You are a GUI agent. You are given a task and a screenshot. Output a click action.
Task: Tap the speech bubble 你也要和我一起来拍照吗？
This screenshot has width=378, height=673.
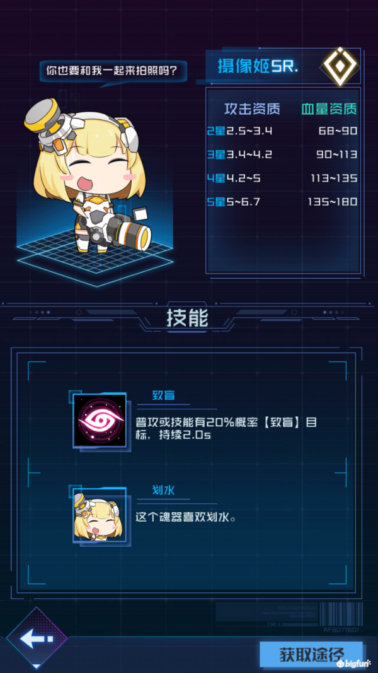pyautogui.click(x=113, y=71)
